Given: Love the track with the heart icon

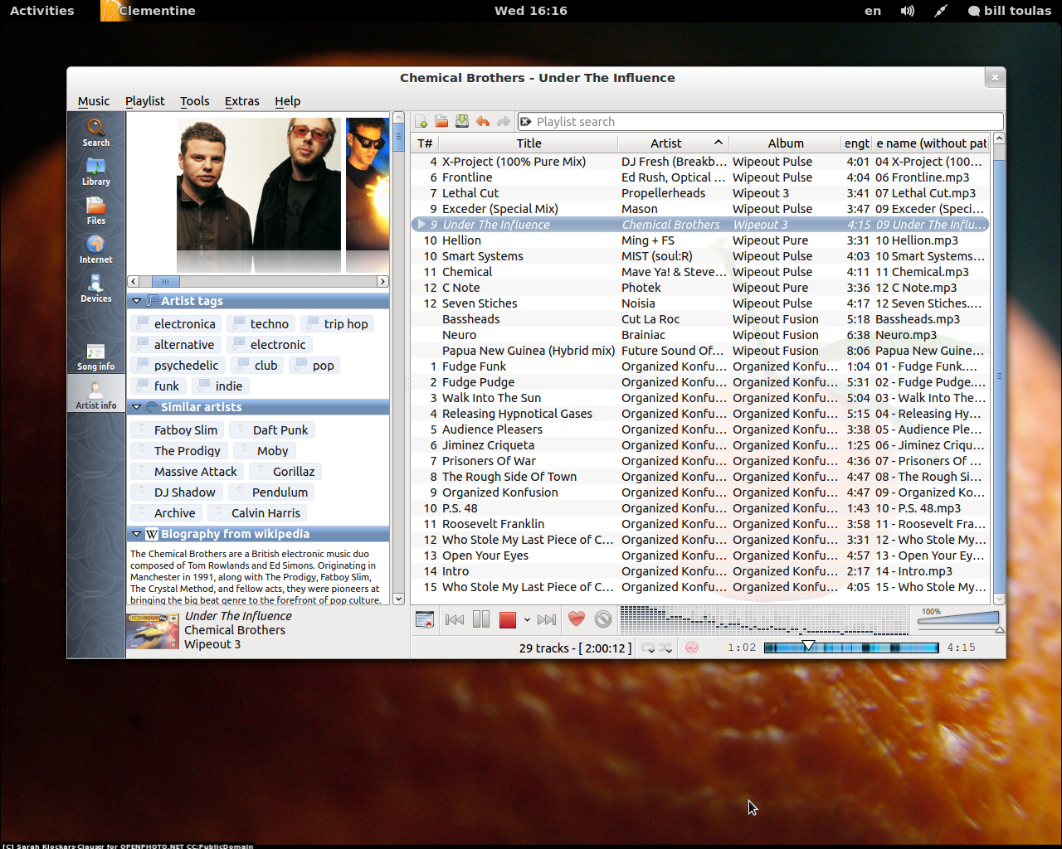Looking at the screenshot, I should pyautogui.click(x=577, y=619).
